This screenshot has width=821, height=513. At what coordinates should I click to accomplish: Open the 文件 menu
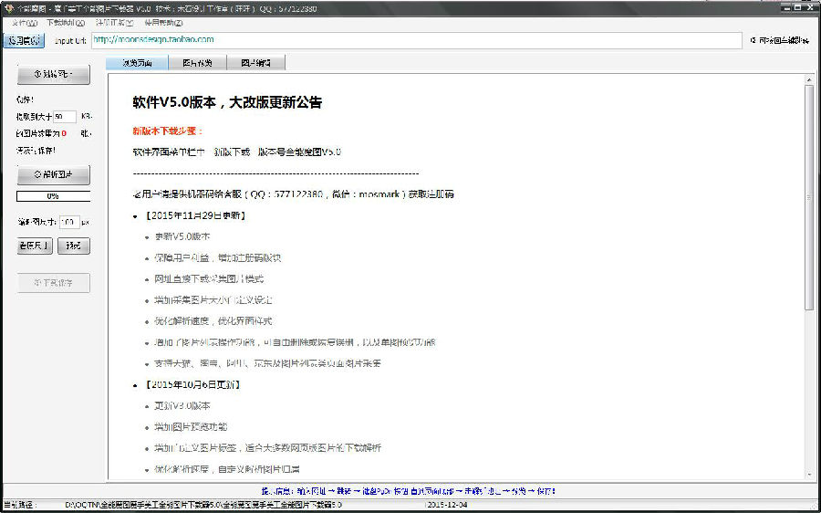25,23
